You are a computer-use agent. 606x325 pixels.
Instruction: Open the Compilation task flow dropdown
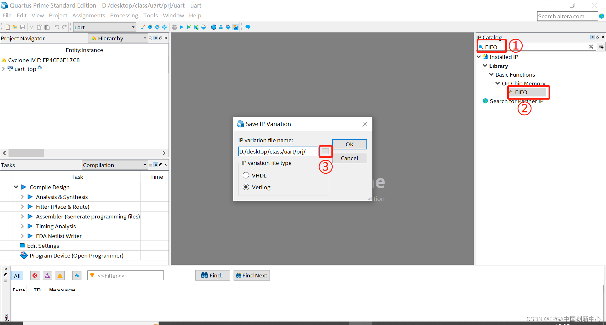pyautogui.click(x=115, y=165)
